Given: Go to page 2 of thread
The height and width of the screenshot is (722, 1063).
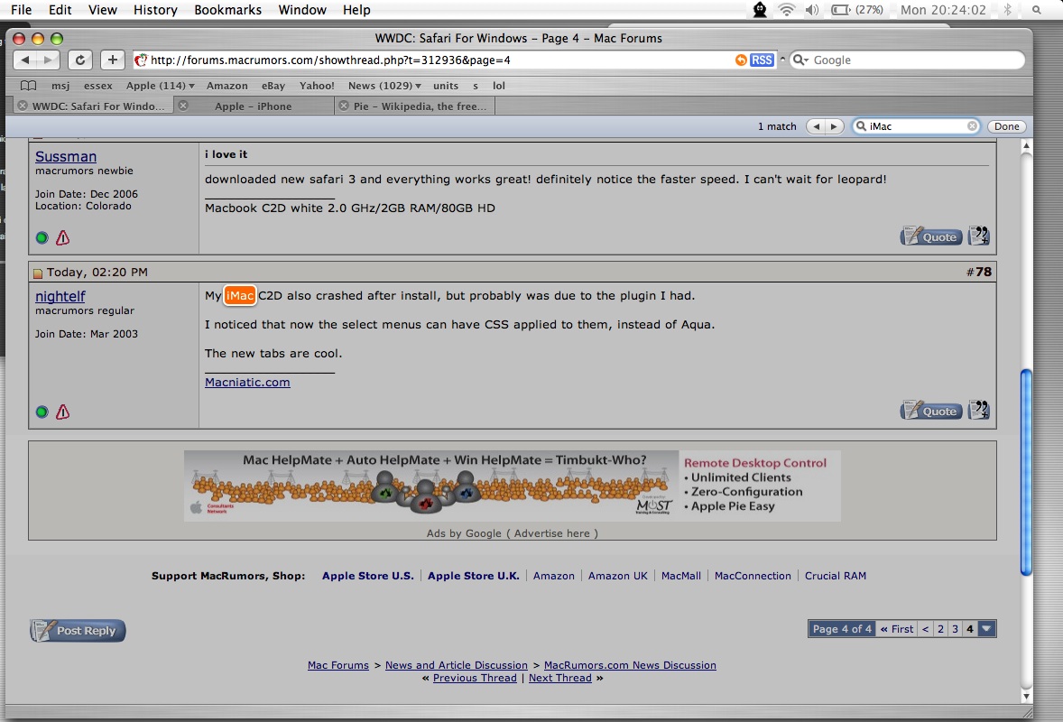Looking at the screenshot, I should pyautogui.click(x=940, y=629).
